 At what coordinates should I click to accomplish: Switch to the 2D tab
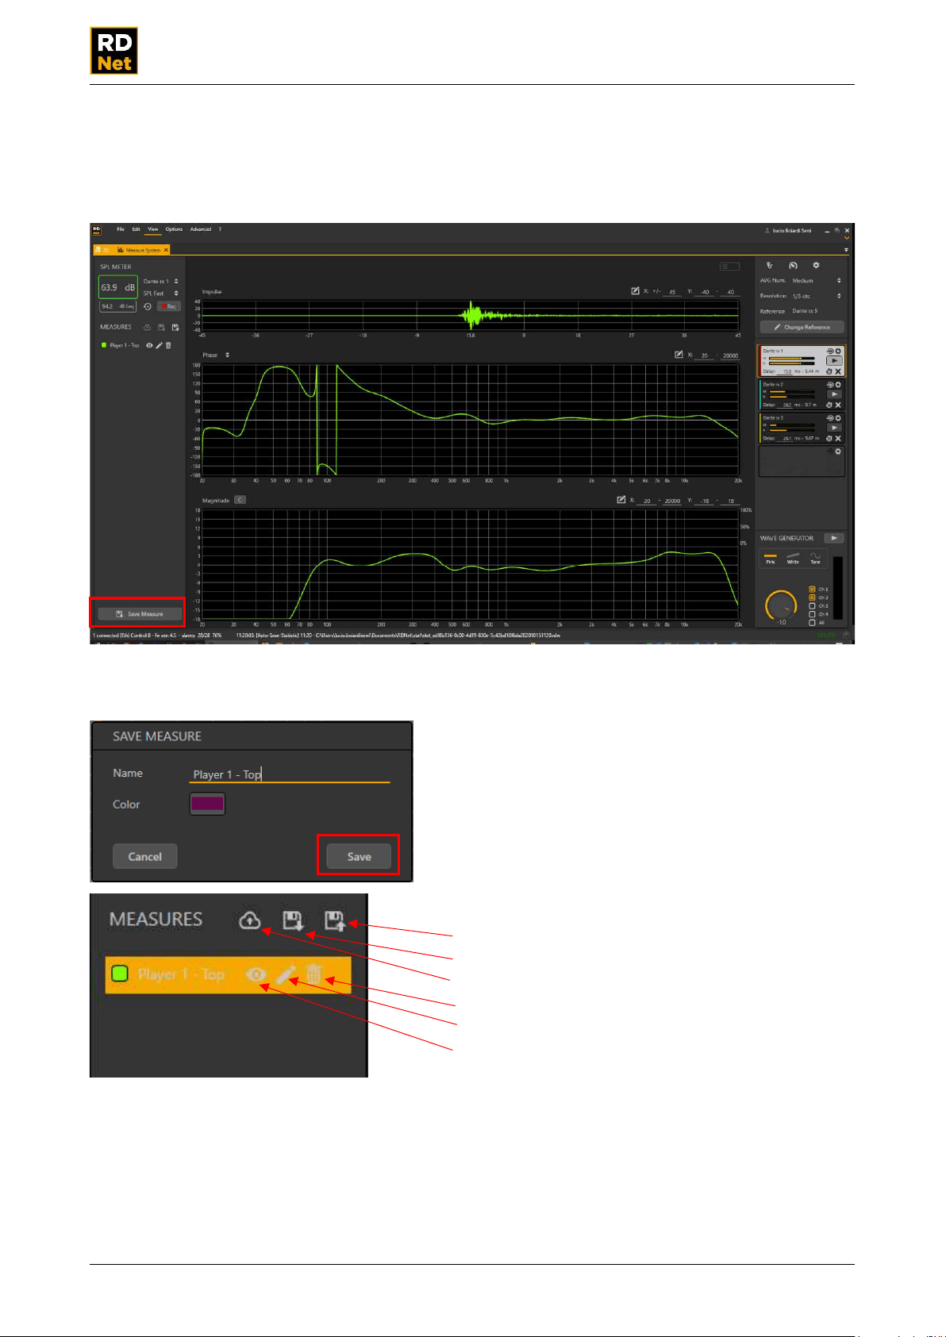102,250
